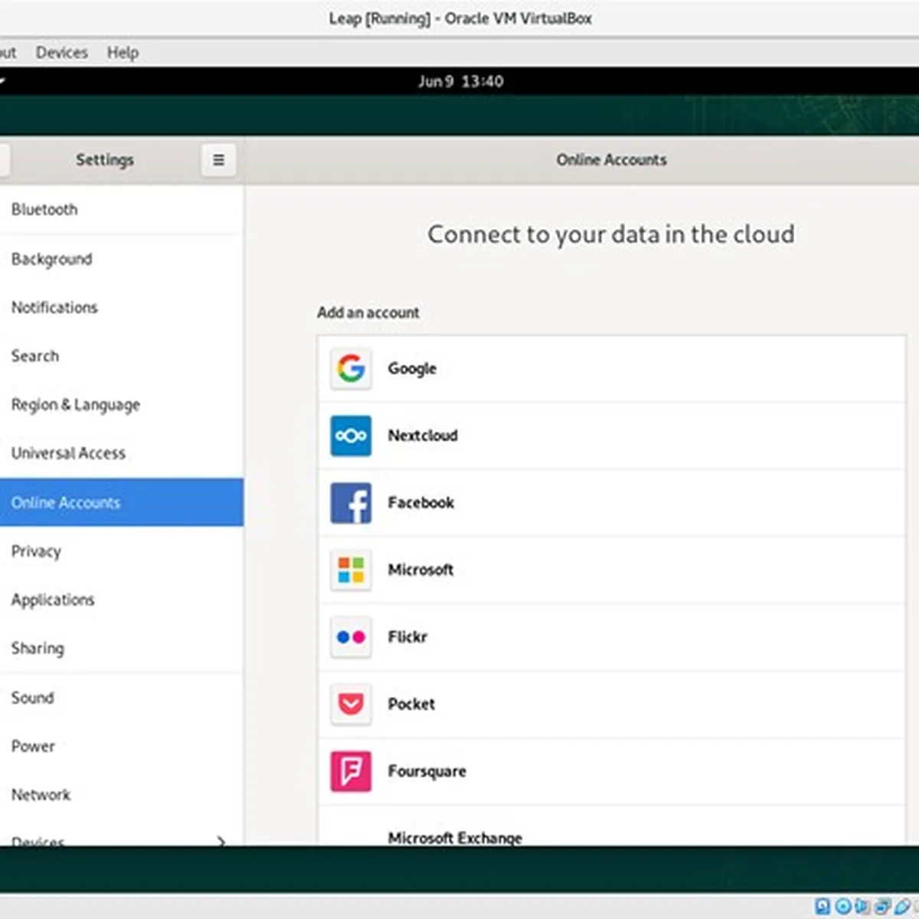The image size is (919, 919).
Task: Open the VirtualBox Devices menu
Action: [x=62, y=53]
